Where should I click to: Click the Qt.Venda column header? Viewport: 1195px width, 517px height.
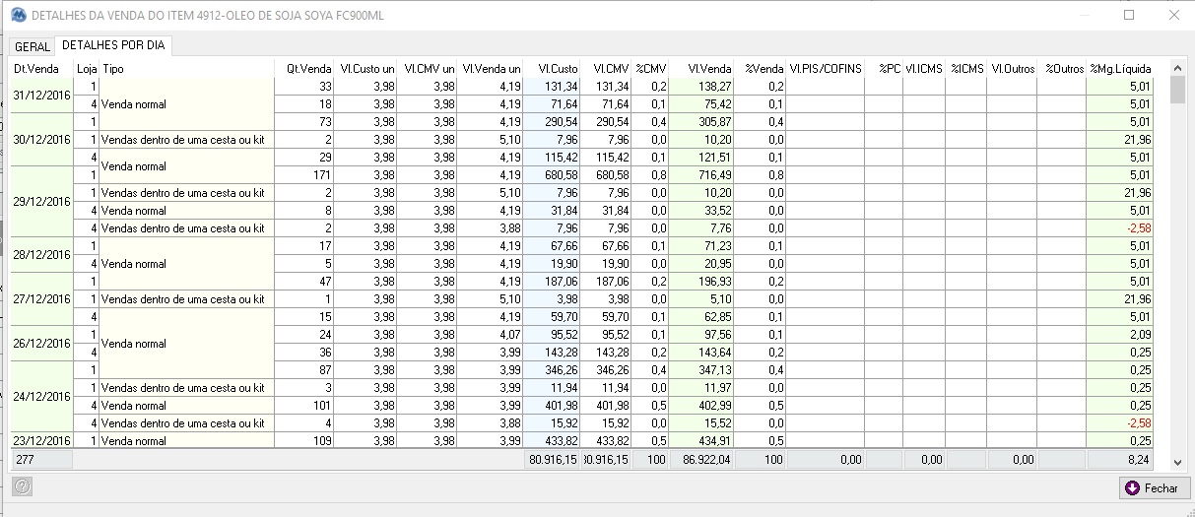(x=304, y=68)
